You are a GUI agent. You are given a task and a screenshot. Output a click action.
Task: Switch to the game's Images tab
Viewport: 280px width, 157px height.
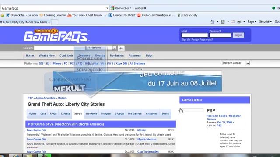point(106,113)
